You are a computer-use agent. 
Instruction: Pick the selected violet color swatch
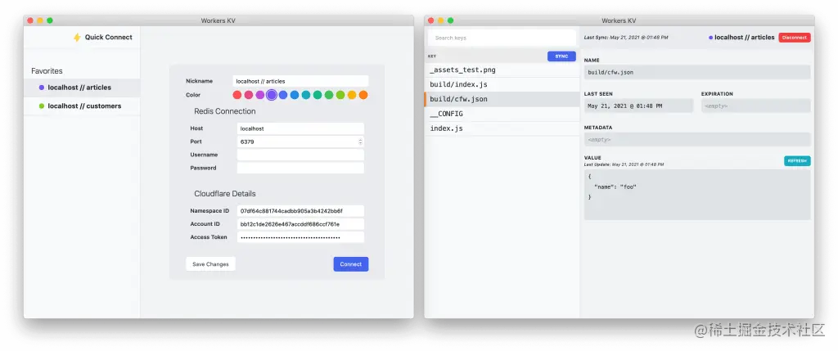[x=272, y=95]
